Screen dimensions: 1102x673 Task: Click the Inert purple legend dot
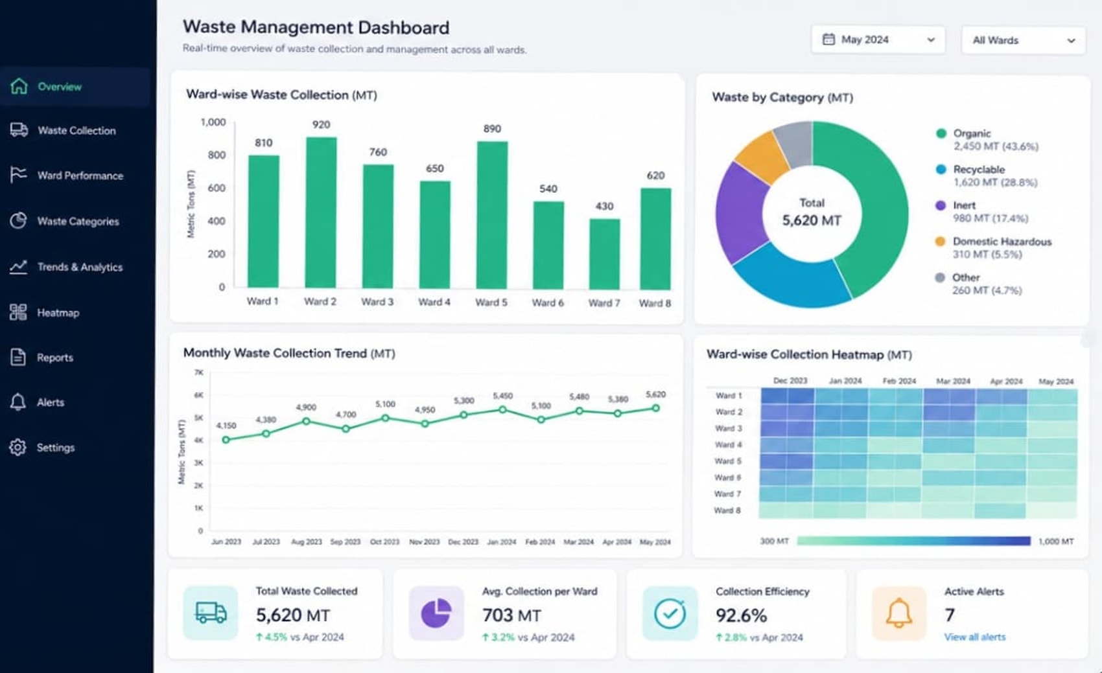point(941,205)
